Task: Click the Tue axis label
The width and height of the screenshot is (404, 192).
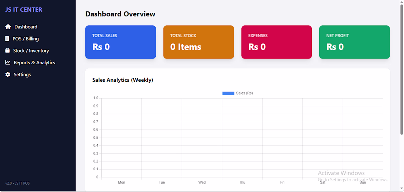Action: [x=162, y=182]
